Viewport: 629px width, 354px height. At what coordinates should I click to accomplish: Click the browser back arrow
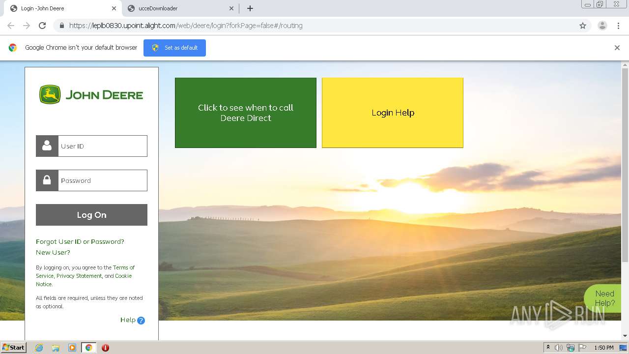[11, 26]
